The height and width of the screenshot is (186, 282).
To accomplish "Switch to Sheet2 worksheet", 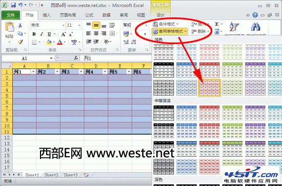I will 51,175.
